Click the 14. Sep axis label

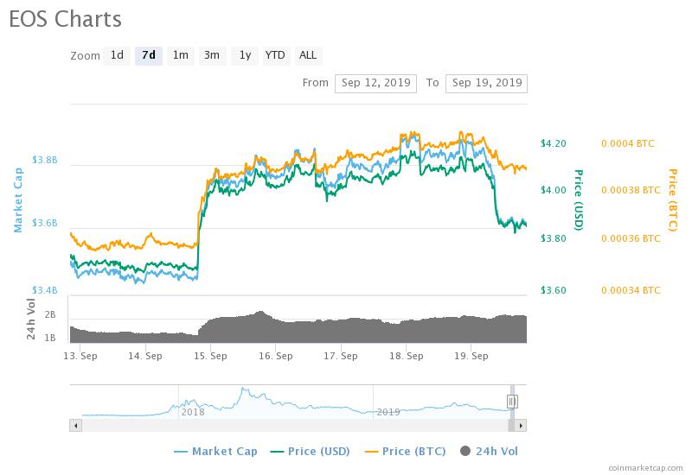click(x=145, y=356)
